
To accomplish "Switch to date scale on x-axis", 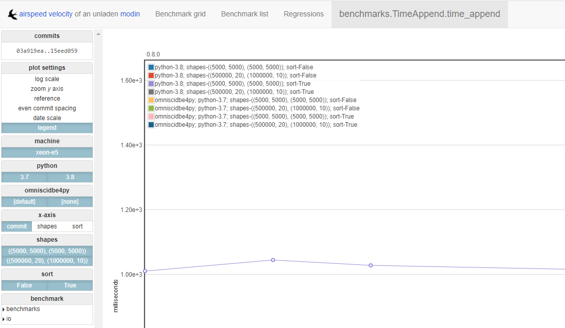I will pyautogui.click(x=47, y=118).
